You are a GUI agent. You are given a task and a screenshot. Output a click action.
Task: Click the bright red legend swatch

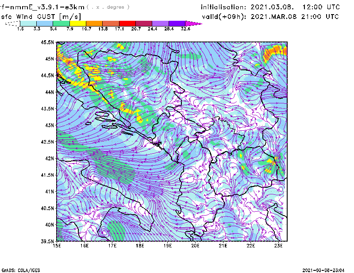[x=127, y=23]
